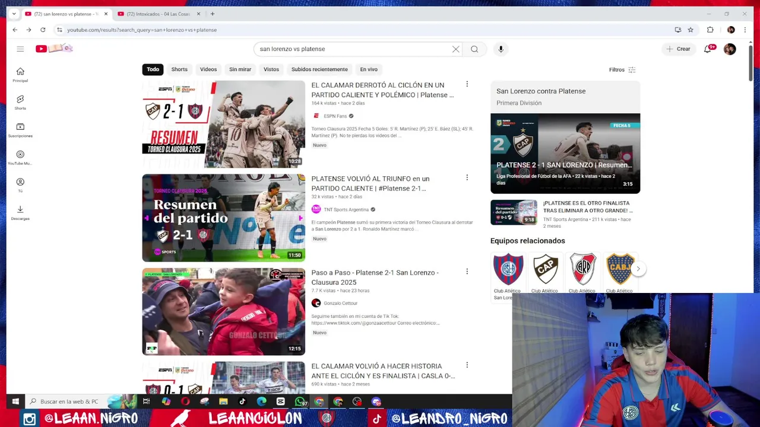Select the Sin mirar filter chip
This screenshot has width=760, height=427.
pos(240,69)
